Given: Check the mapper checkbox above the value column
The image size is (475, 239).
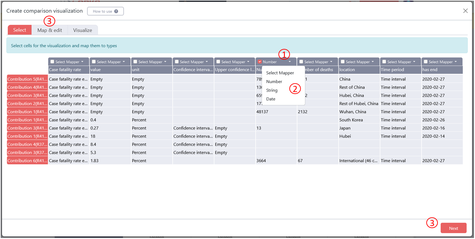Looking at the screenshot, I should (x=94, y=62).
